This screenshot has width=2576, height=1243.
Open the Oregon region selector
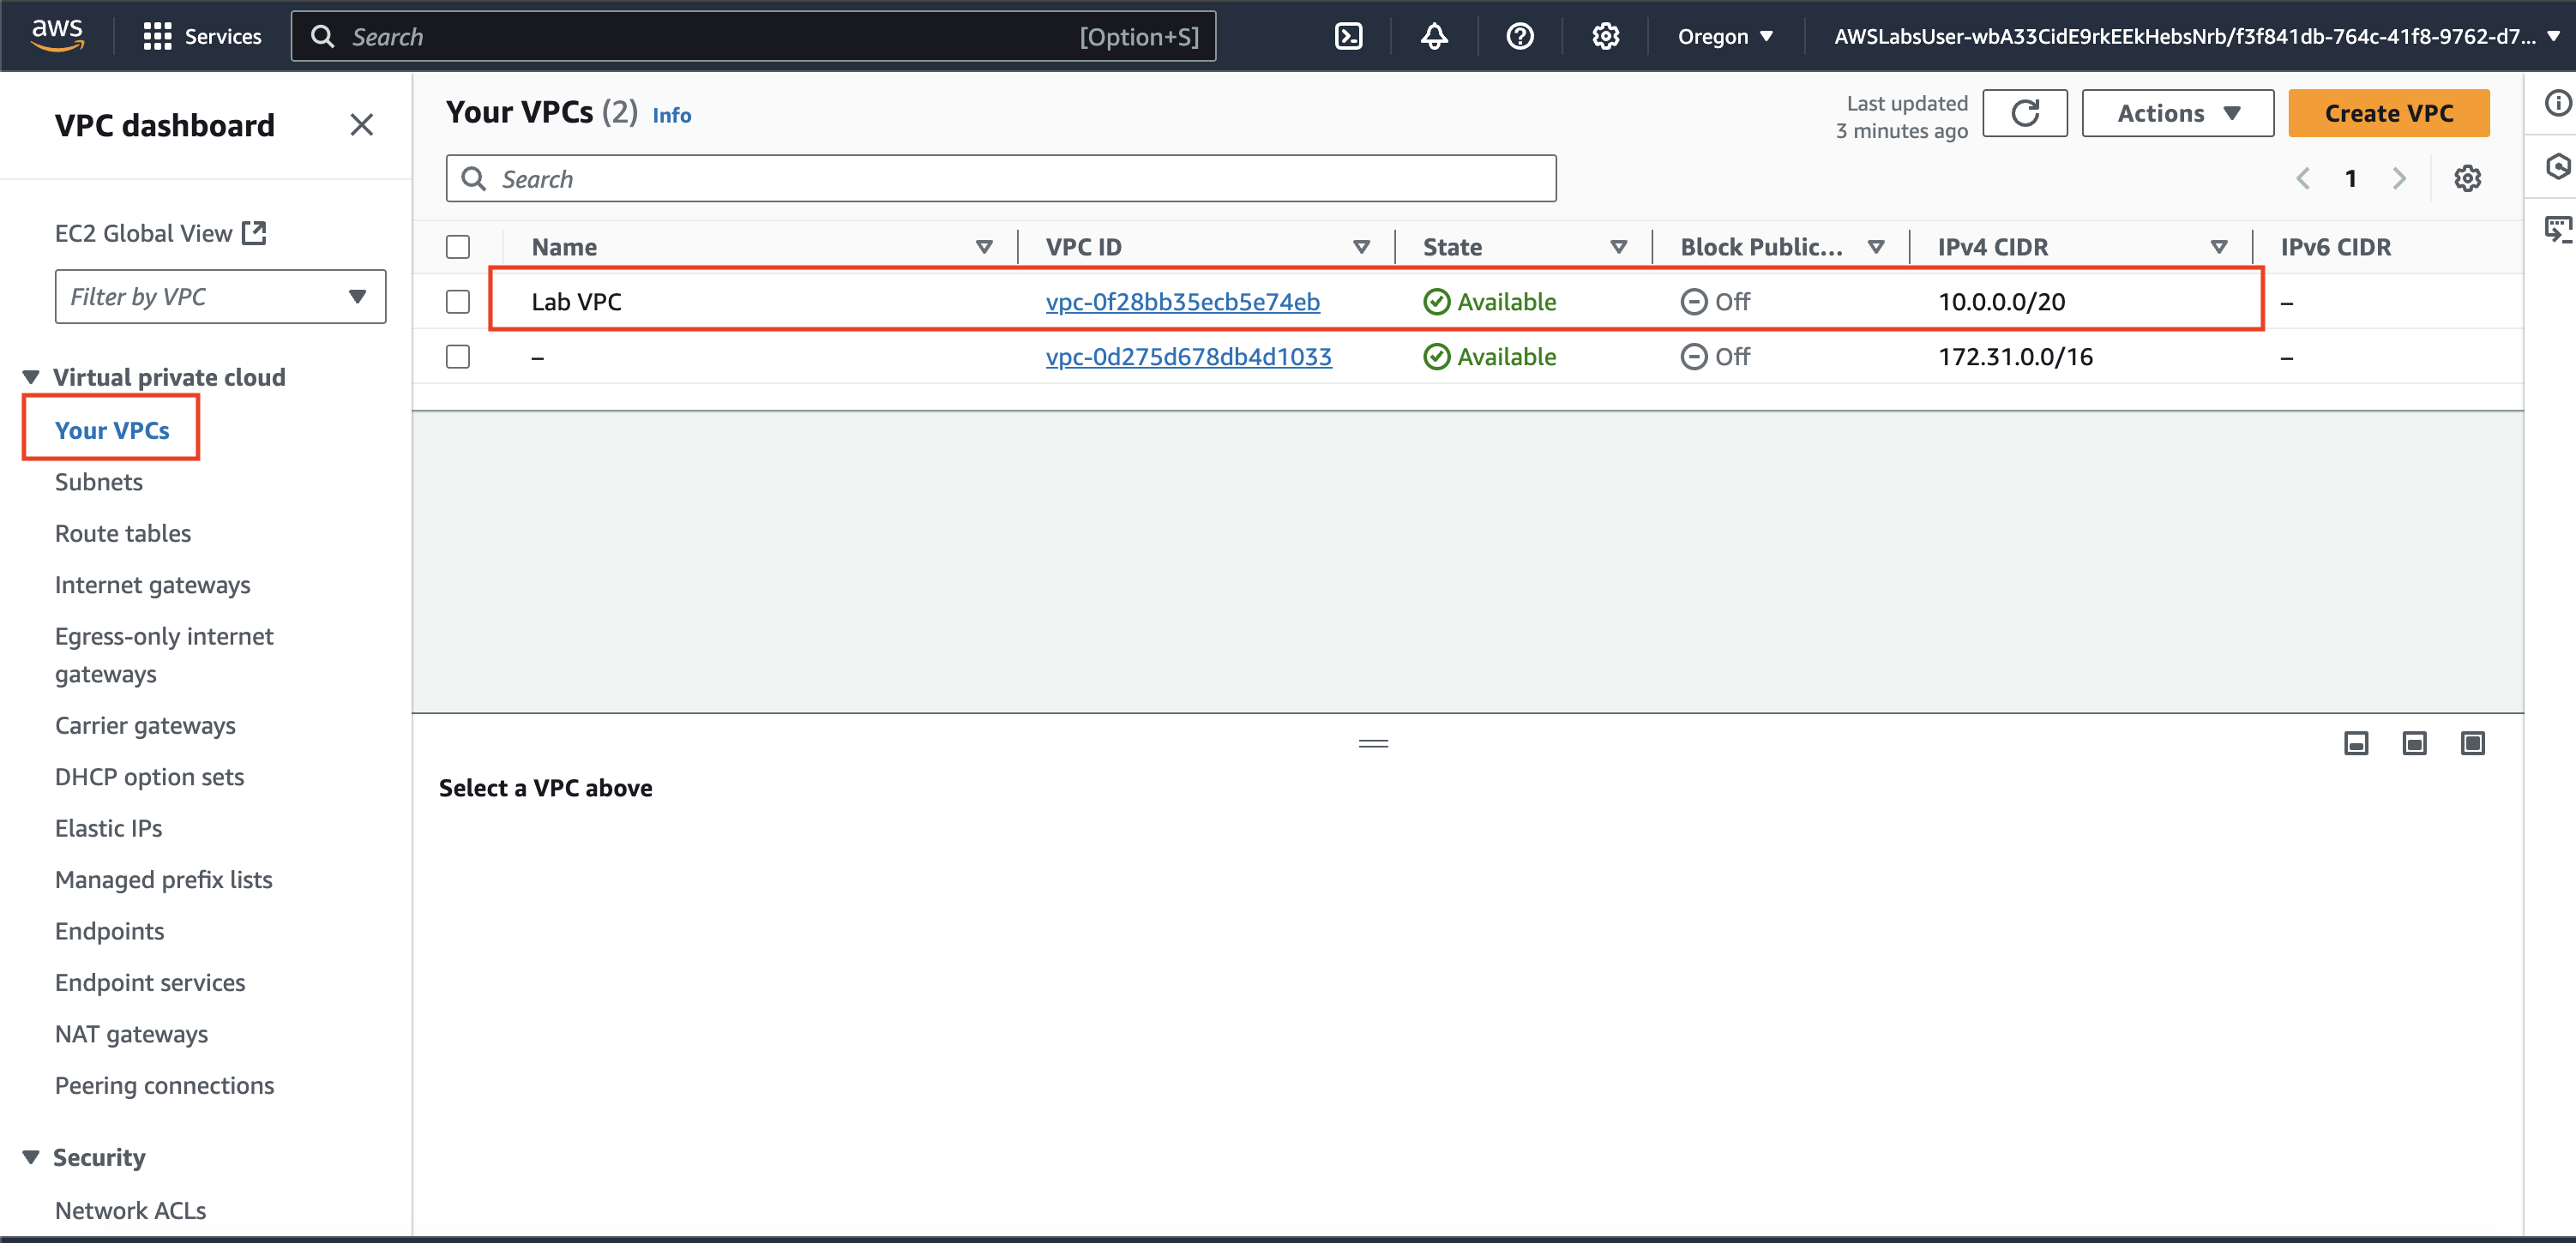pos(1724,37)
